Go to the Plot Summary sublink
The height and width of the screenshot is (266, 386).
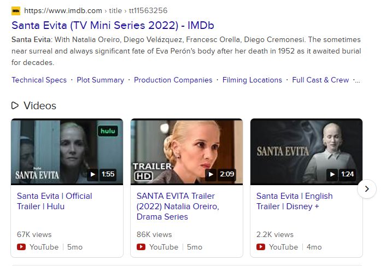tap(101, 80)
